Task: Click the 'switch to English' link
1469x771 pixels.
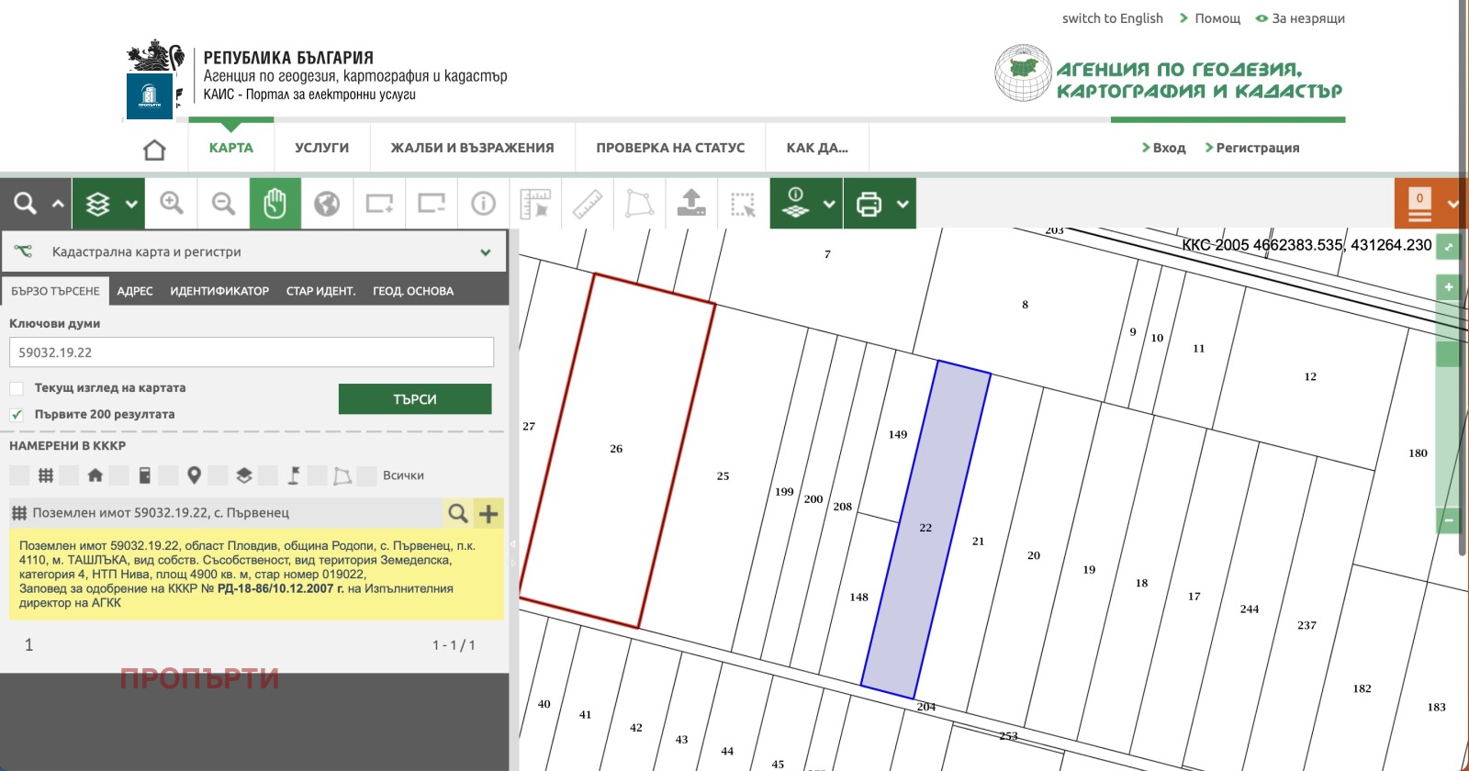Action: click(1112, 18)
